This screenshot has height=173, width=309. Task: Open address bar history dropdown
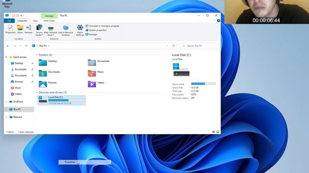click(x=167, y=46)
